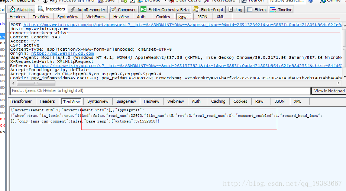The height and width of the screenshot is (191, 346).
Task: Click the Accept-Language header line
Action: point(86,74)
